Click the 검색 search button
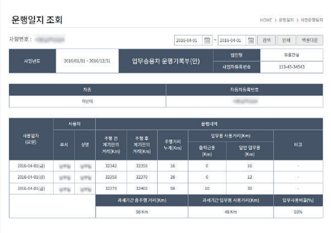Image resolution: width=331 pixels, height=233 pixels. (x=266, y=40)
